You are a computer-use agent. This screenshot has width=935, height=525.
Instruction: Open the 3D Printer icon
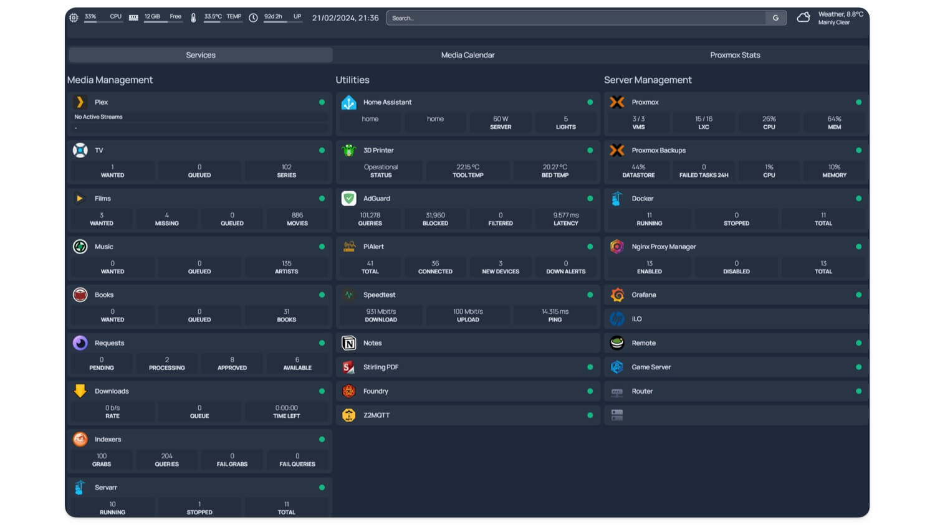[349, 150]
